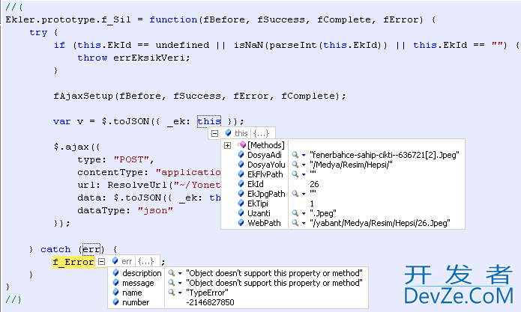Click the EkJpgPath property diamond icon
The height and width of the screenshot is (312, 521).
click(241, 193)
